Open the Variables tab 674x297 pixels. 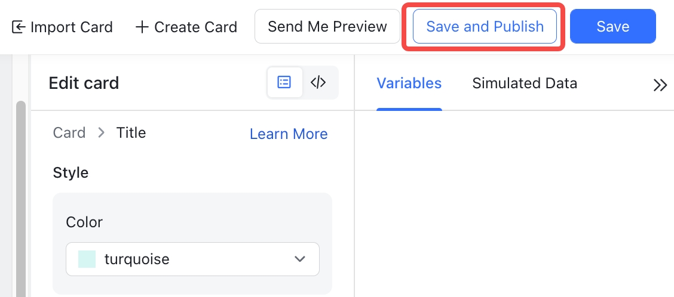click(x=409, y=83)
